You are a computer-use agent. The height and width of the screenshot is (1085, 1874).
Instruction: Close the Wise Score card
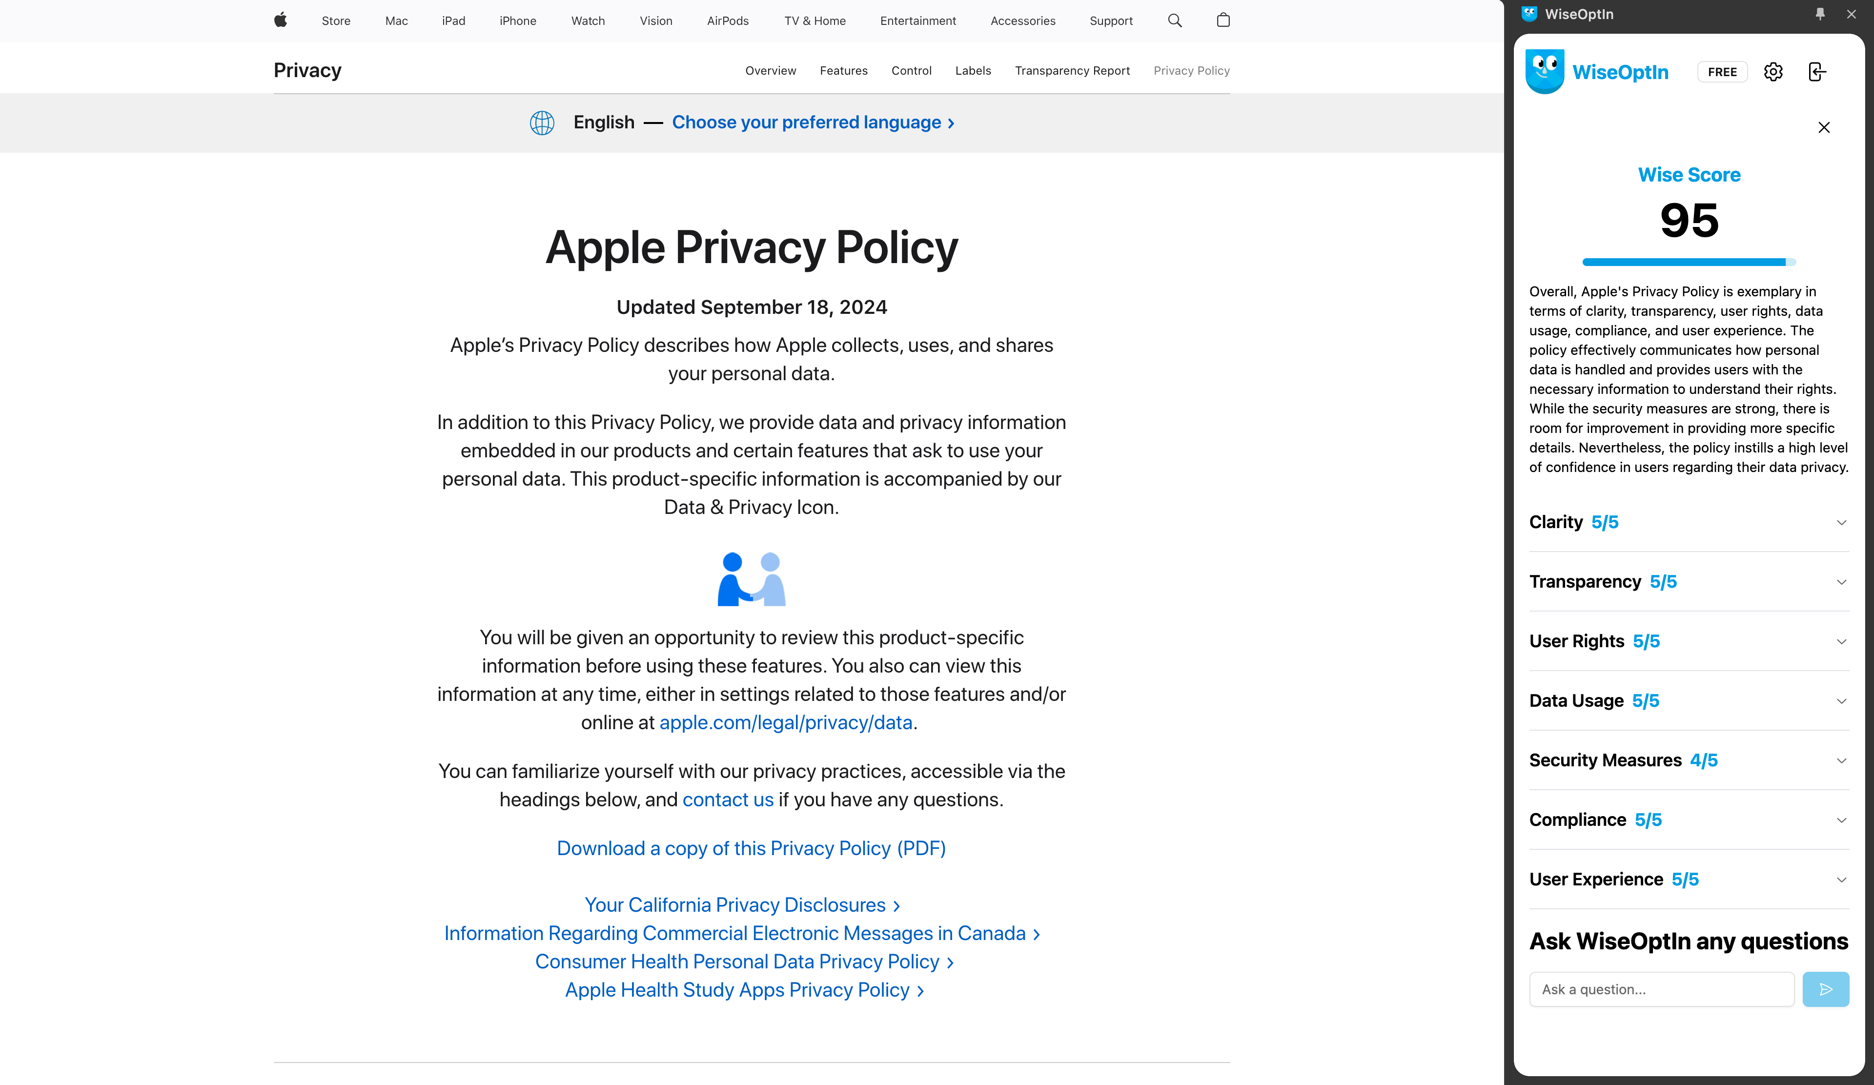1823,127
